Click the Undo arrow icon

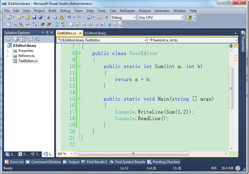69,17
